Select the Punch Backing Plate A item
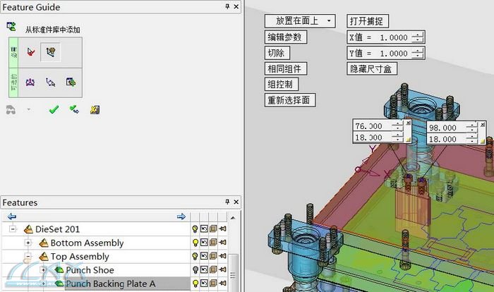 click(x=110, y=284)
